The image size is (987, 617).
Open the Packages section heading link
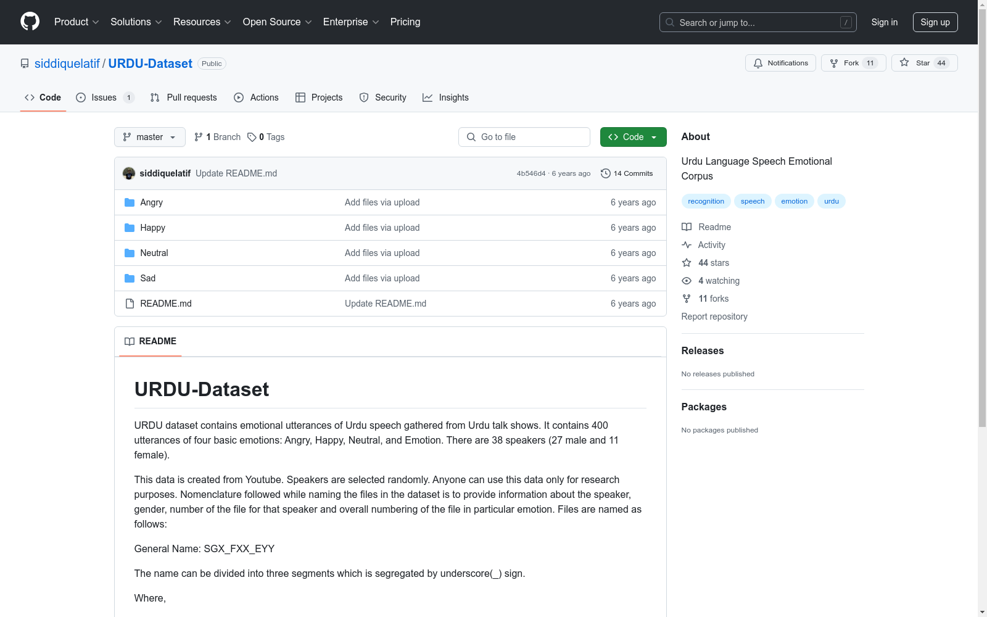[704, 407]
